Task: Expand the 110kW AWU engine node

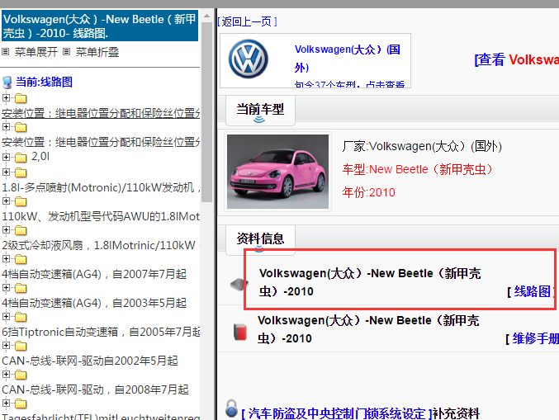Action: [x=6, y=201]
